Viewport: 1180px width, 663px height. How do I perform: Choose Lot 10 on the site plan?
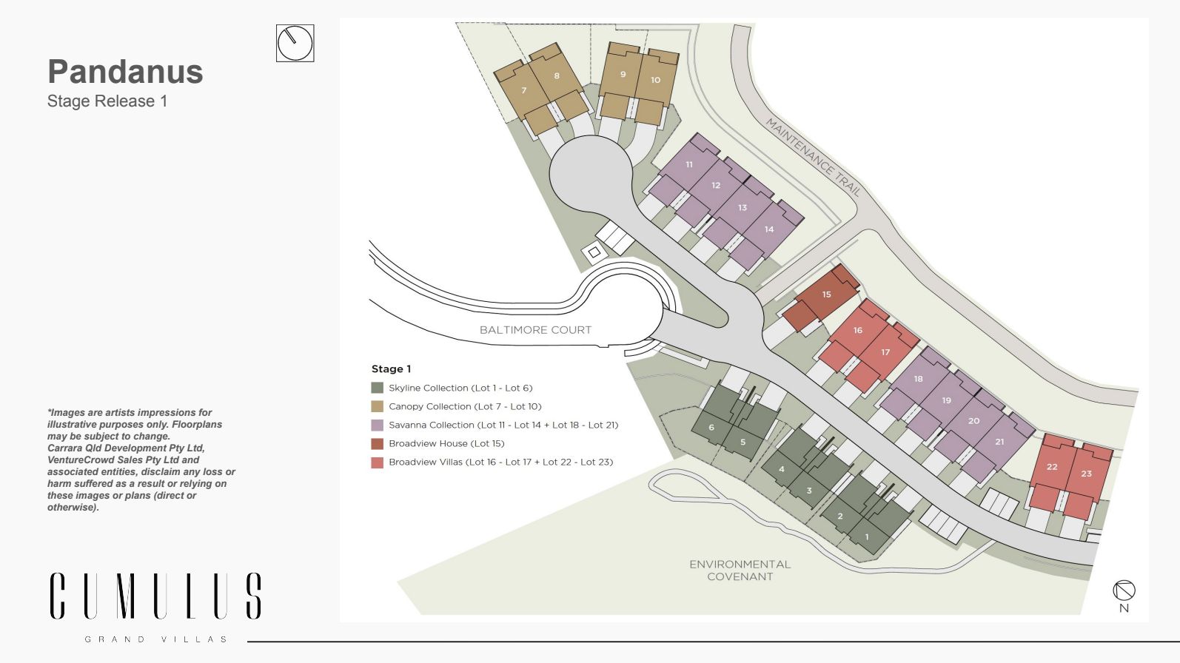pos(655,80)
